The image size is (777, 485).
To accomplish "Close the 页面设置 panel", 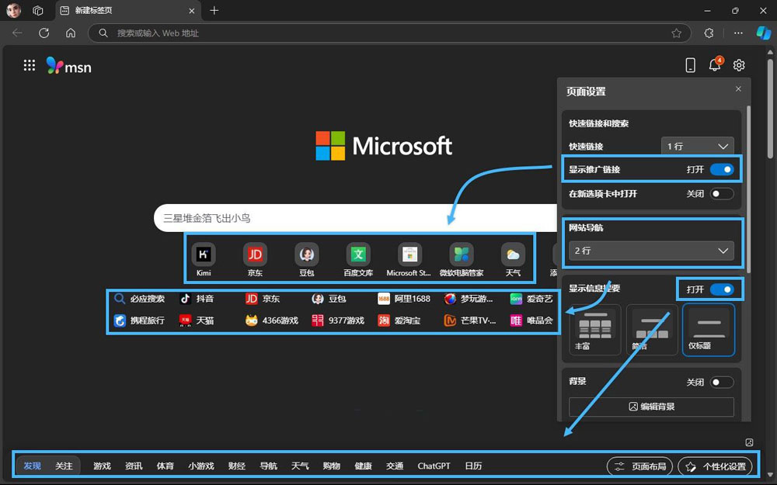I will [x=738, y=89].
